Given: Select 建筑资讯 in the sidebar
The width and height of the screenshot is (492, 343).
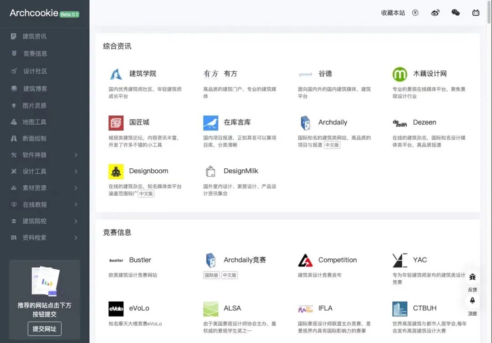Looking at the screenshot, I should coord(35,36).
